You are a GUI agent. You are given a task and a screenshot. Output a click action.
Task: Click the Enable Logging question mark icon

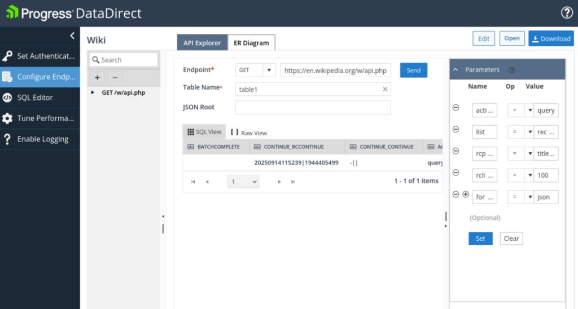[x=7, y=139]
